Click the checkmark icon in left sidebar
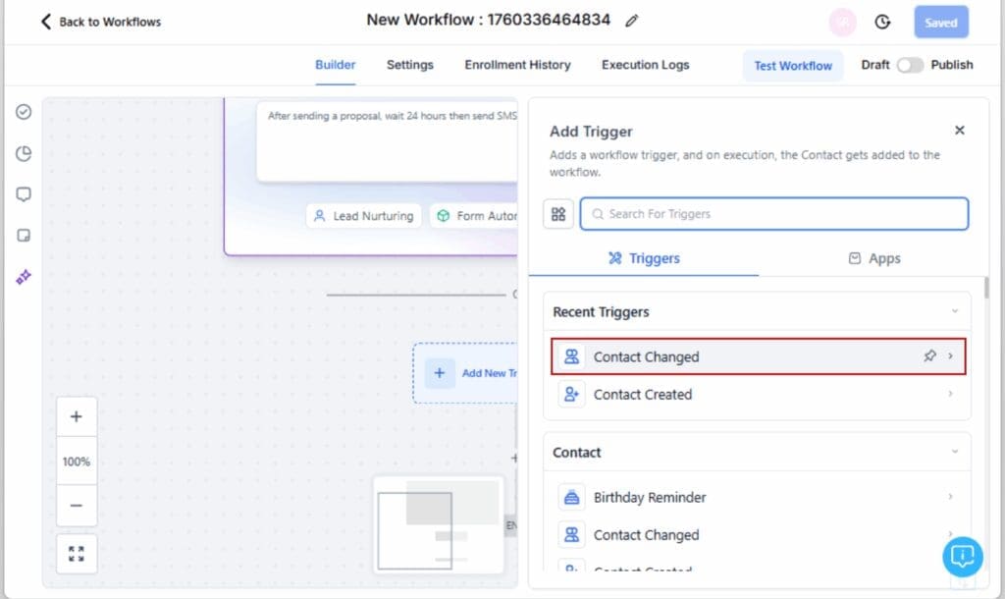 pyautogui.click(x=24, y=112)
